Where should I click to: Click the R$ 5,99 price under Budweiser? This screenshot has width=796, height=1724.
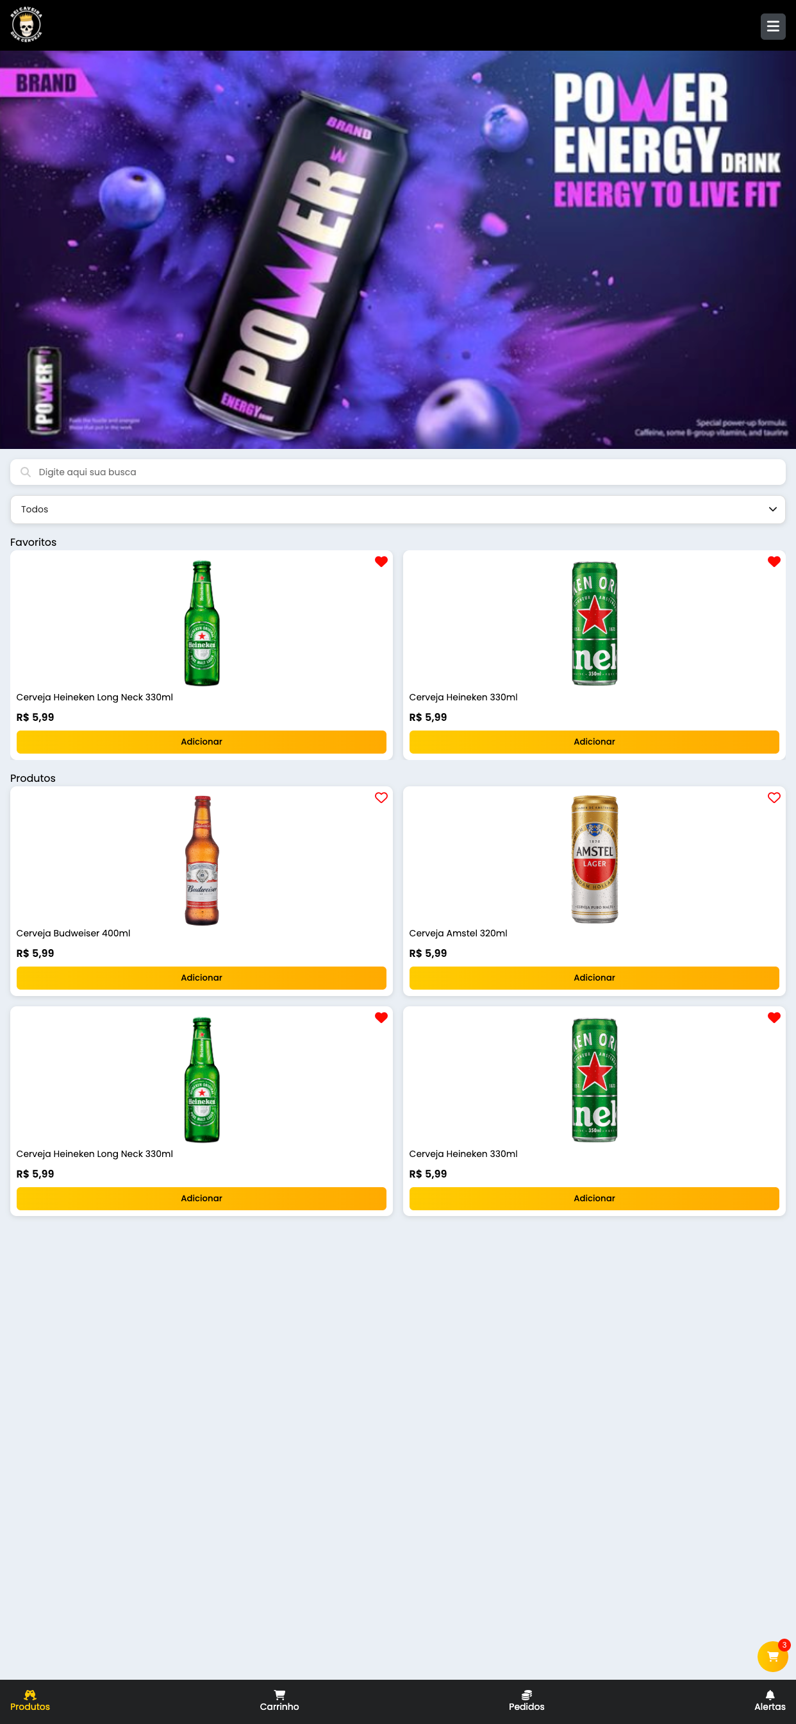(x=35, y=953)
